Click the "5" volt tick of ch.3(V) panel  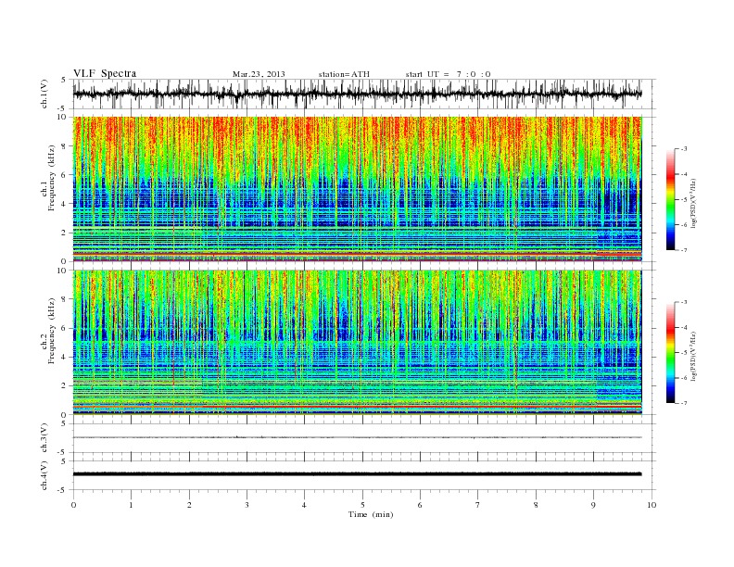[64, 423]
